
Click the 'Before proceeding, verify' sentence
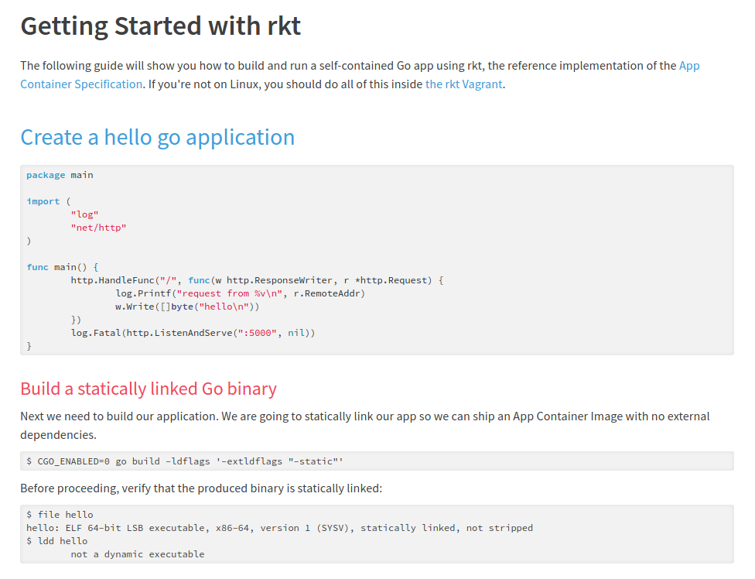click(201, 488)
